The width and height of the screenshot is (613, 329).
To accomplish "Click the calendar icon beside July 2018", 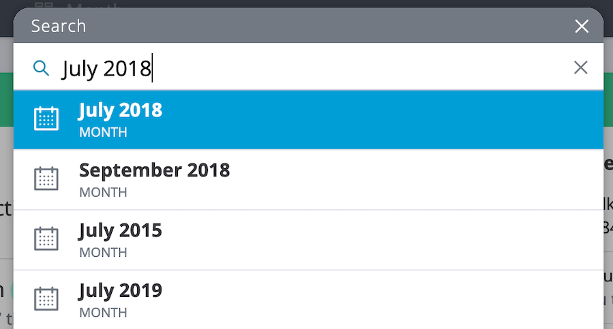I will (x=46, y=119).
